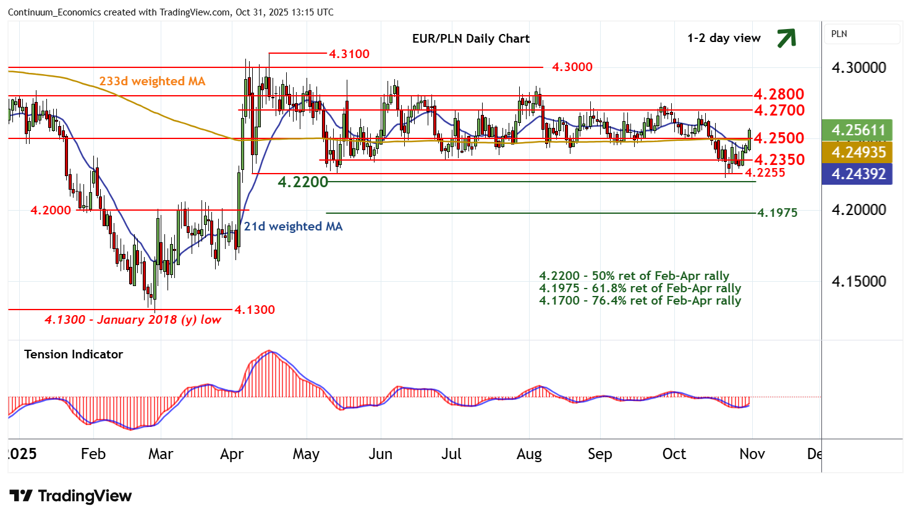
Task: Click the gold 4.24935 moving average price tag
Action: (x=857, y=152)
